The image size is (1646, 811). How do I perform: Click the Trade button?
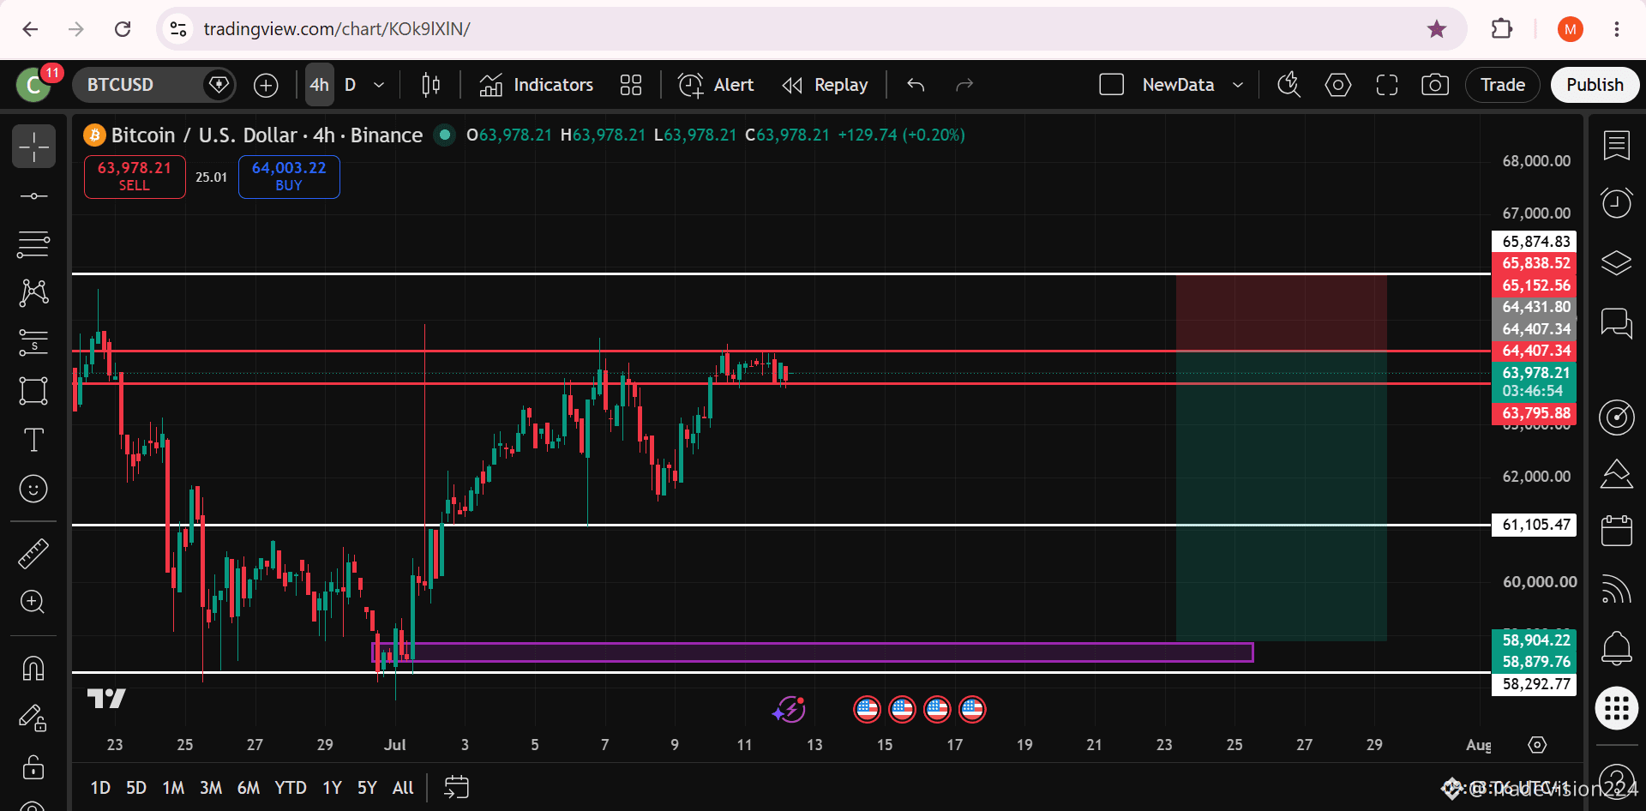[1503, 85]
